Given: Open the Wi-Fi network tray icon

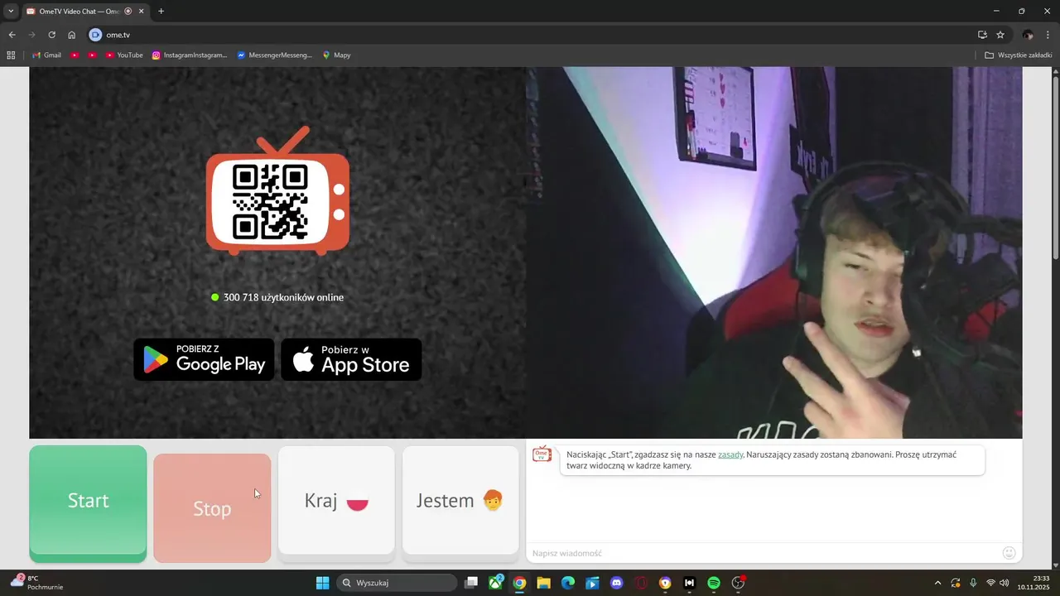Looking at the screenshot, I should [x=990, y=583].
